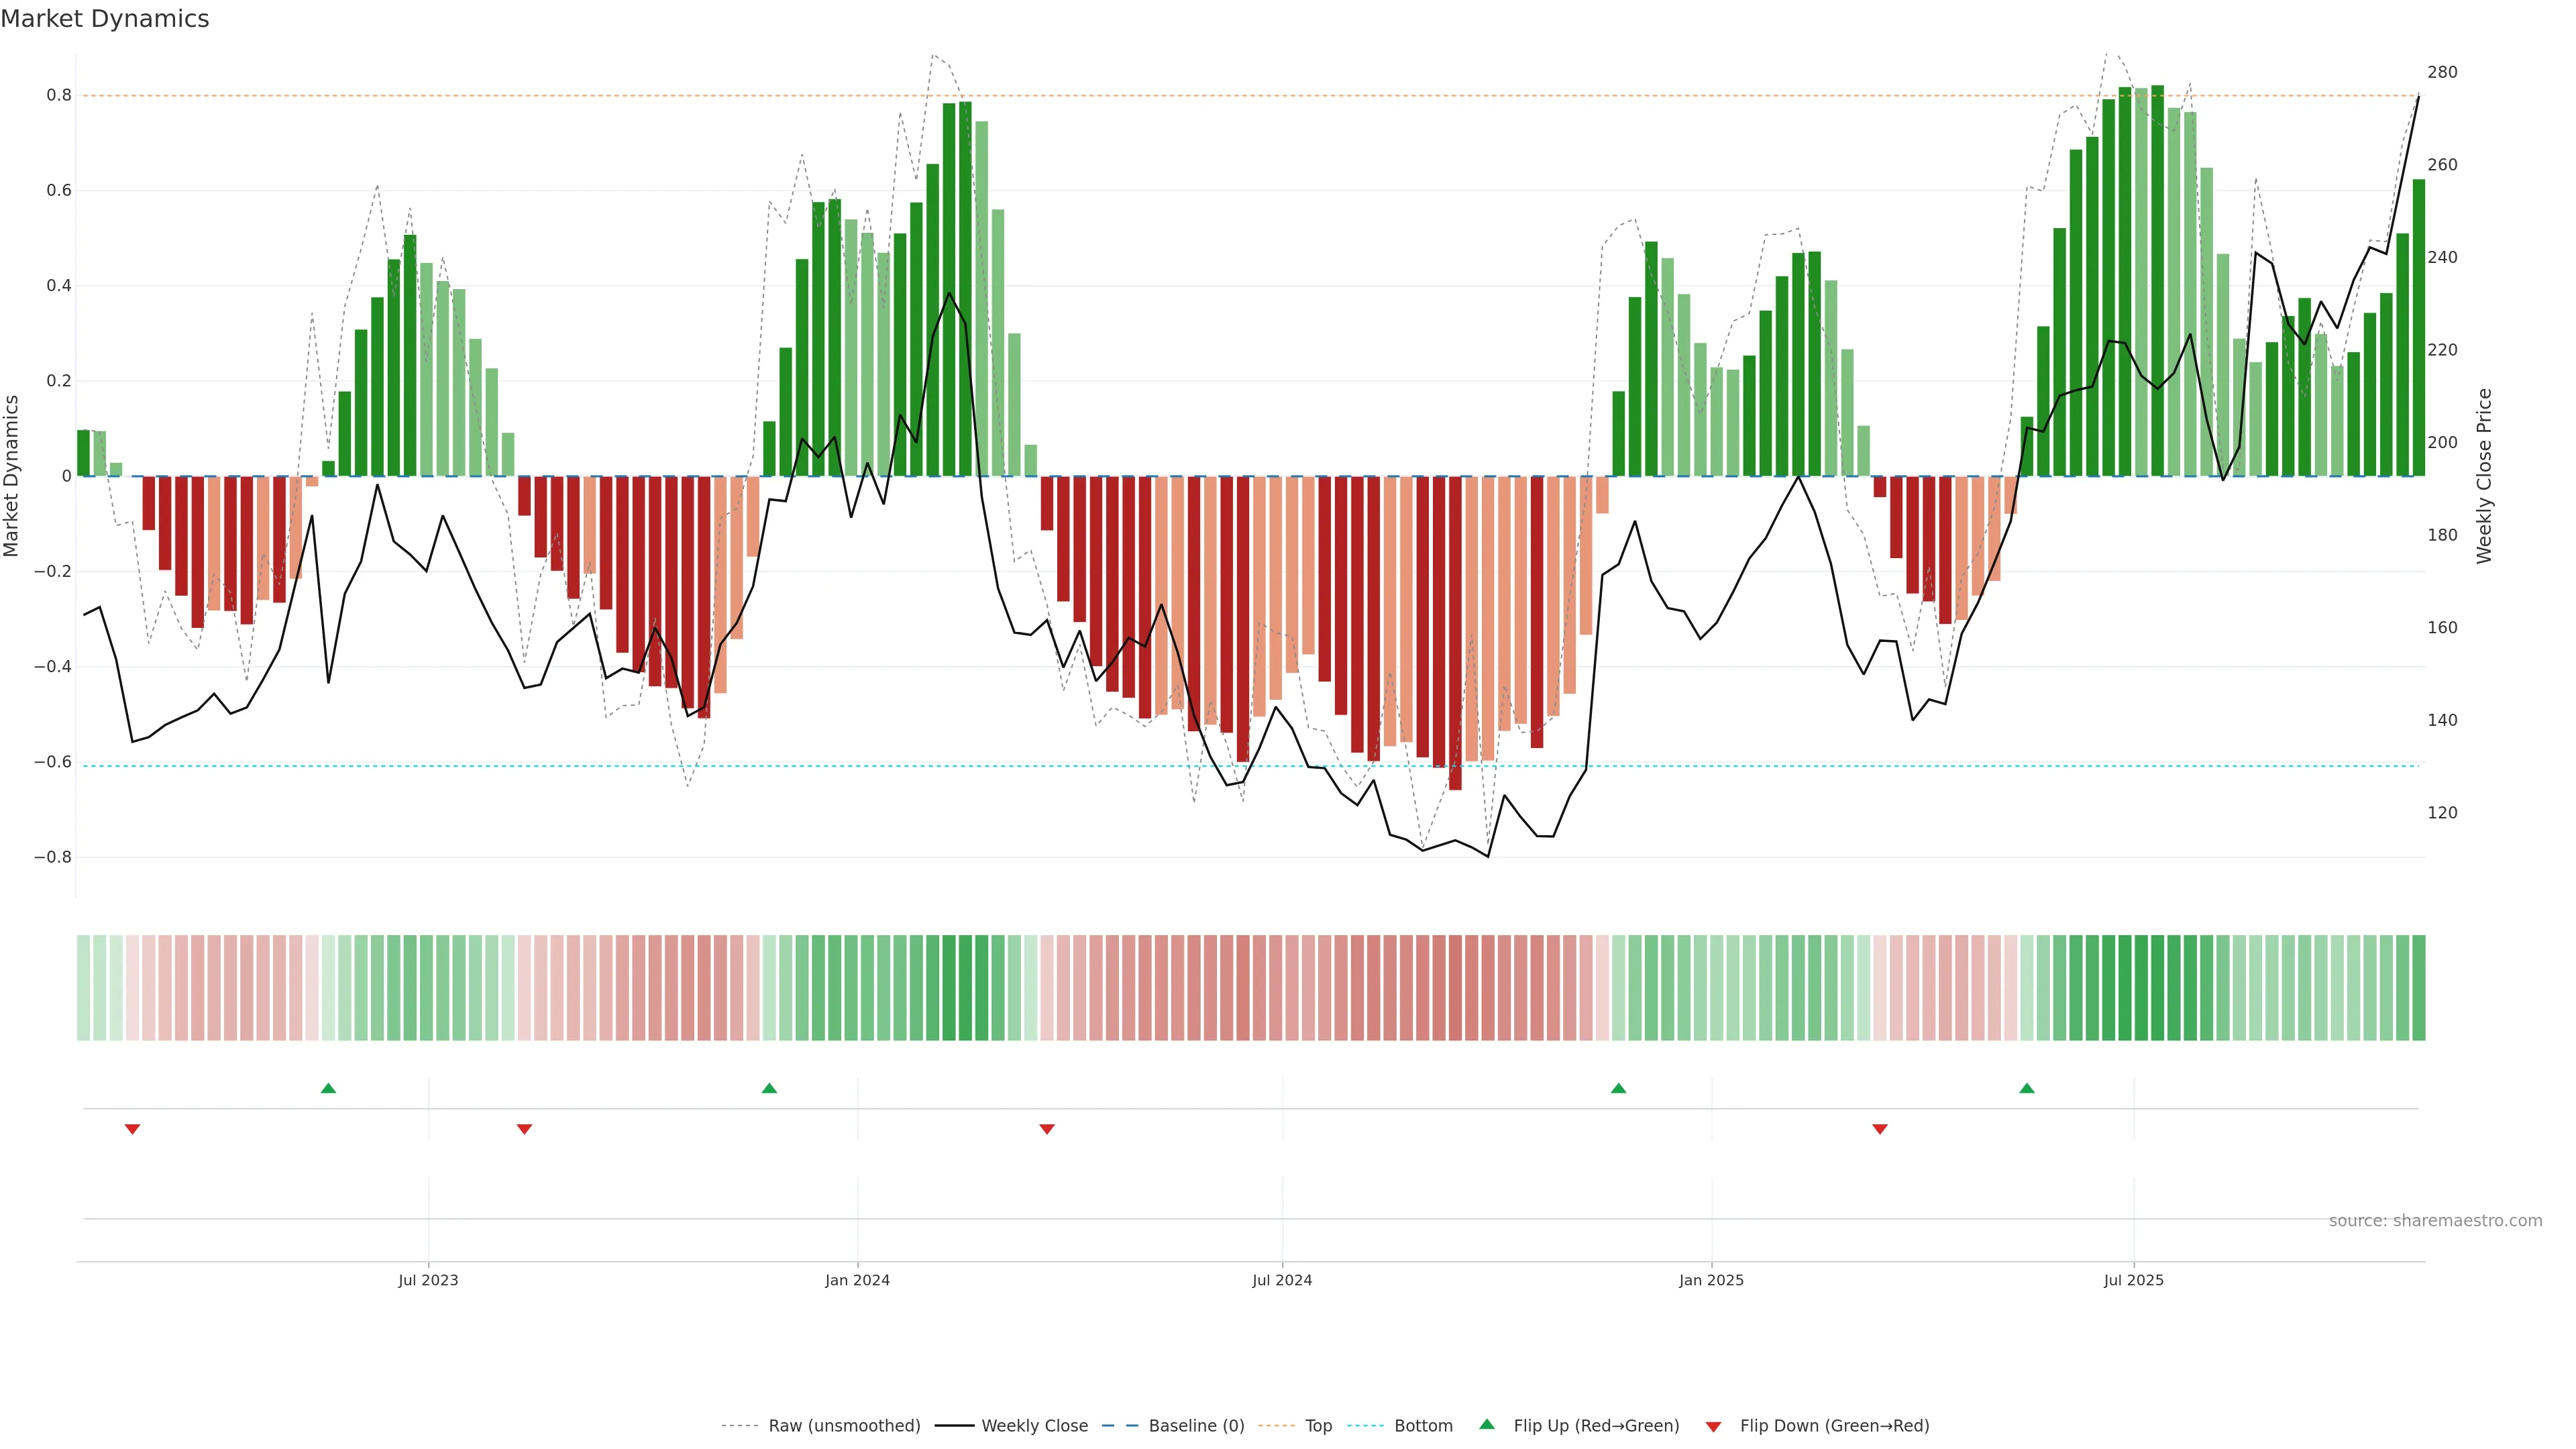2576x1449 pixels.
Task: Click the Flip Down legend triangle icon
Action: [x=1713, y=1427]
